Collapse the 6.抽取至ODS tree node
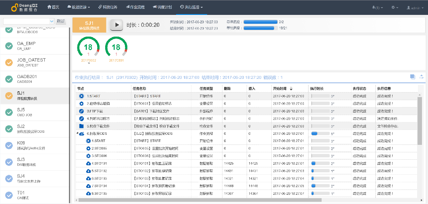The width and height of the screenshot is (428, 204). coord(77,134)
